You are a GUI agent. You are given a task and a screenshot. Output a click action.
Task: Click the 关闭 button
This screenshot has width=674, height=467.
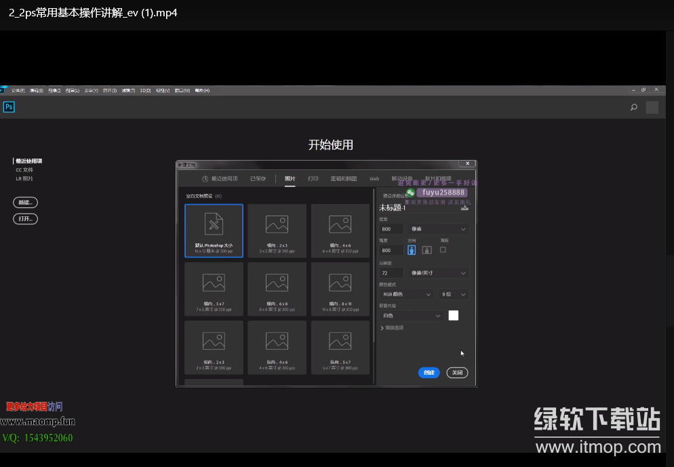tap(457, 373)
